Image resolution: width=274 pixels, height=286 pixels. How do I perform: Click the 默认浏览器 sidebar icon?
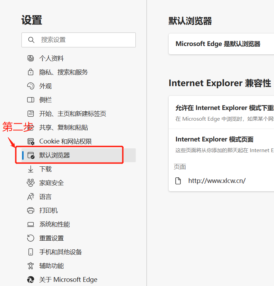pyautogui.click(x=31, y=155)
